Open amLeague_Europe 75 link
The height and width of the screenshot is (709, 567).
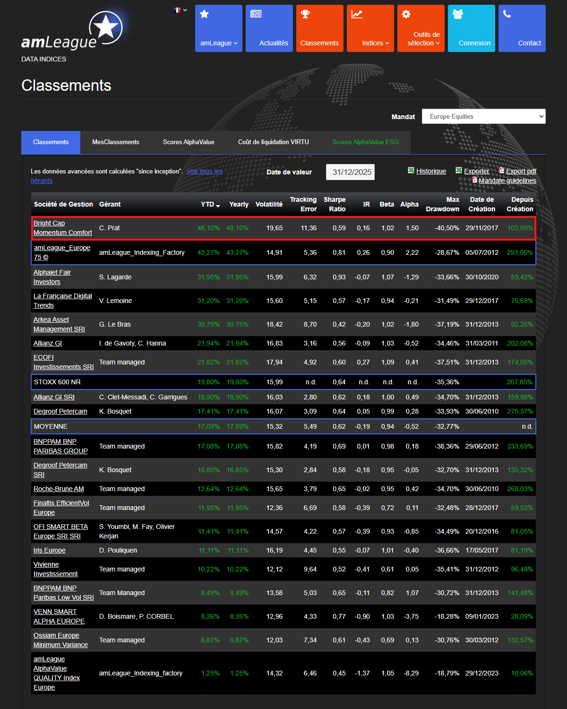click(62, 252)
